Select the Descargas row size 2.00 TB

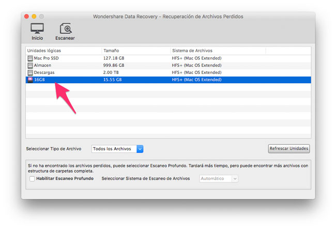tap(112, 73)
